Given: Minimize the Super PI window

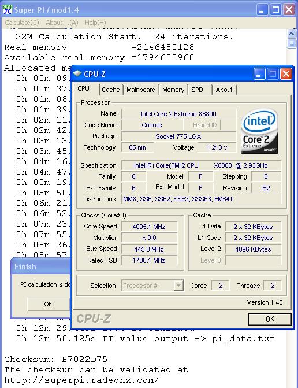Looking at the screenshot, I should coord(262,10).
